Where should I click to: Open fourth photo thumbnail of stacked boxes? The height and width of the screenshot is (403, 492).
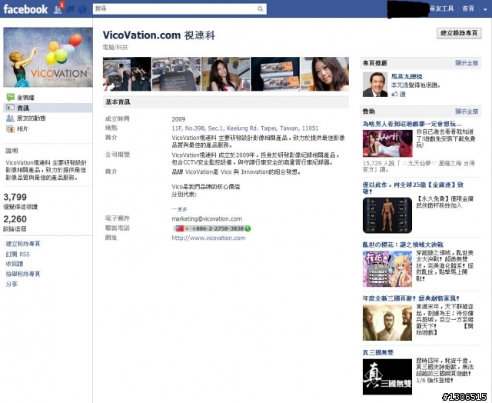coord(275,74)
